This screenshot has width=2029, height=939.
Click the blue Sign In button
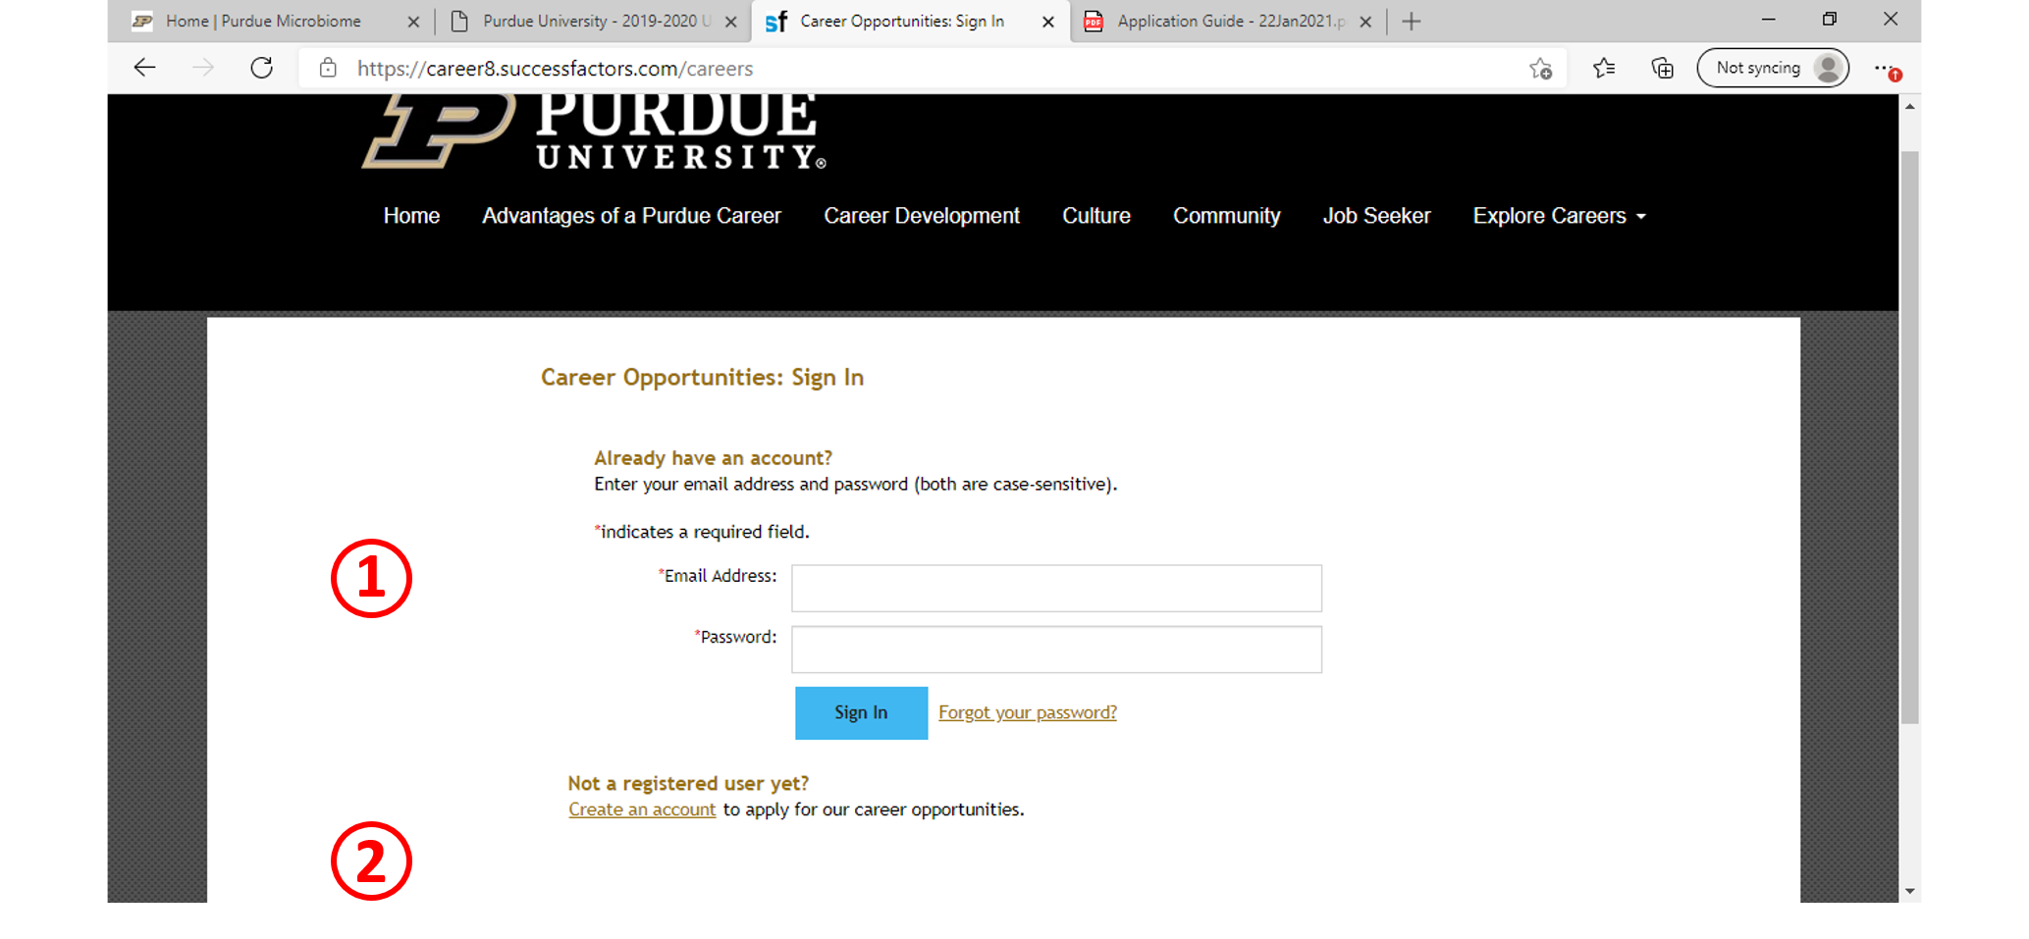click(x=861, y=712)
